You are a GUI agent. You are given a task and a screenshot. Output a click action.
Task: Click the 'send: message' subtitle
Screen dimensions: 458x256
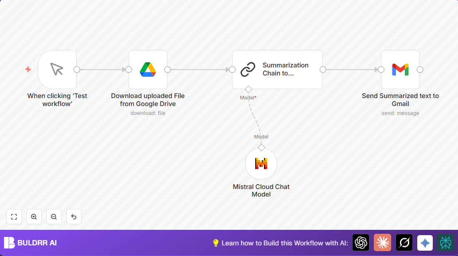point(400,113)
